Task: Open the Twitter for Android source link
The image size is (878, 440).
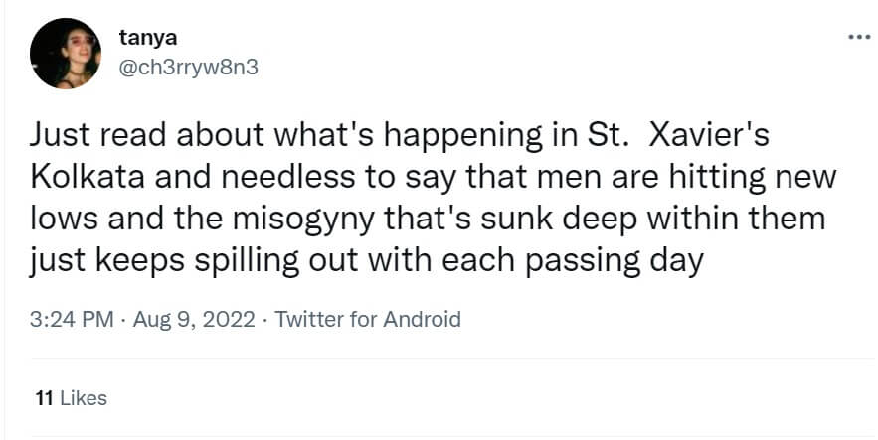Action: click(368, 319)
